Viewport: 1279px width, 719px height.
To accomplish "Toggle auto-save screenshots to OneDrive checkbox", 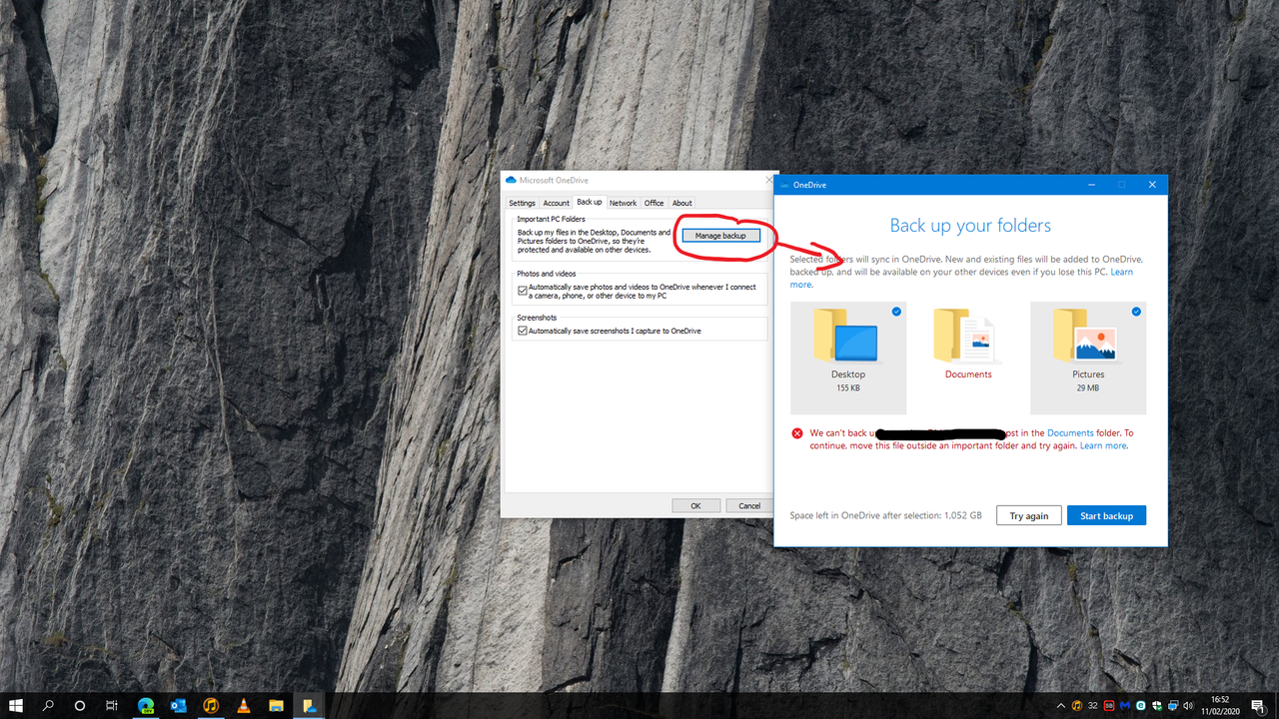I will (x=522, y=331).
